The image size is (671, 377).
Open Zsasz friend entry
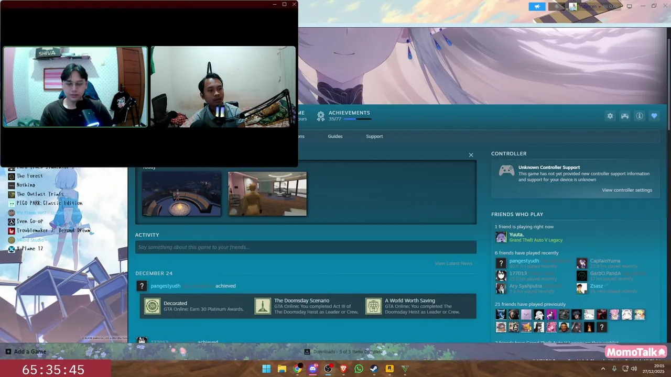coord(597,286)
